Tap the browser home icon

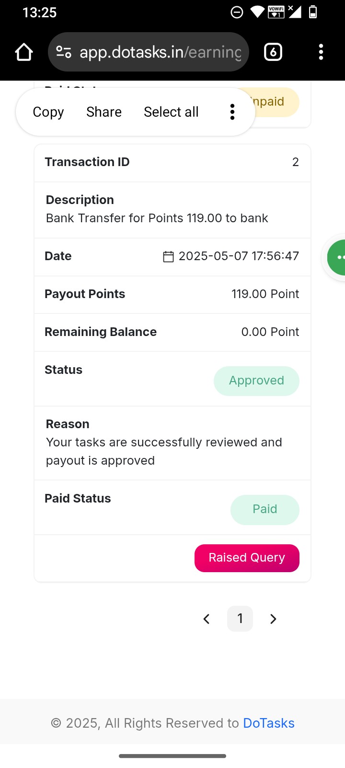pyautogui.click(x=24, y=52)
